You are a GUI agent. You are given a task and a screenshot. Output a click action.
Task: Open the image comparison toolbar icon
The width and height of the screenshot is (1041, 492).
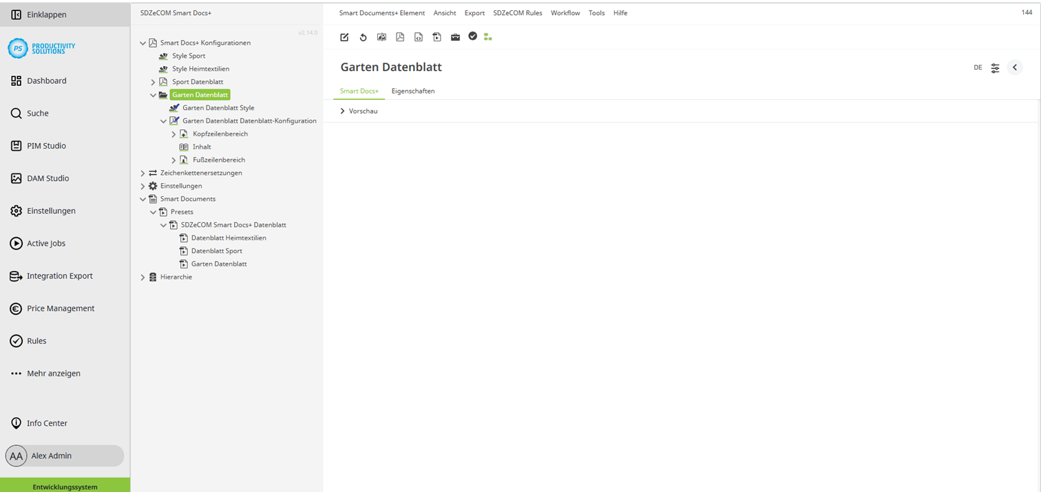[x=381, y=37]
